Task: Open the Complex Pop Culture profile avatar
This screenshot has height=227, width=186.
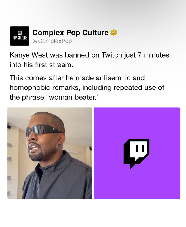Action: click(20, 36)
